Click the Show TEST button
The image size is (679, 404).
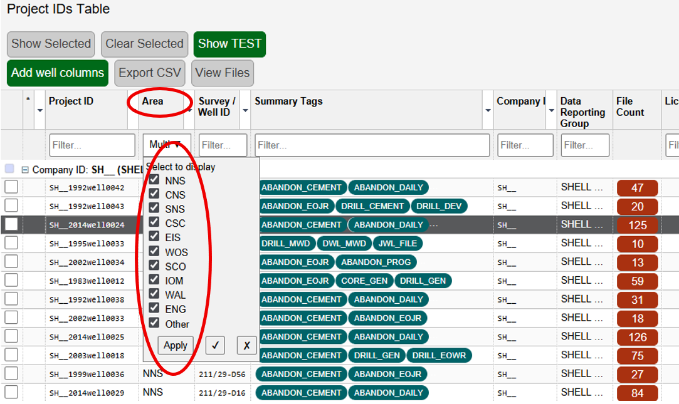(x=229, y=44)
